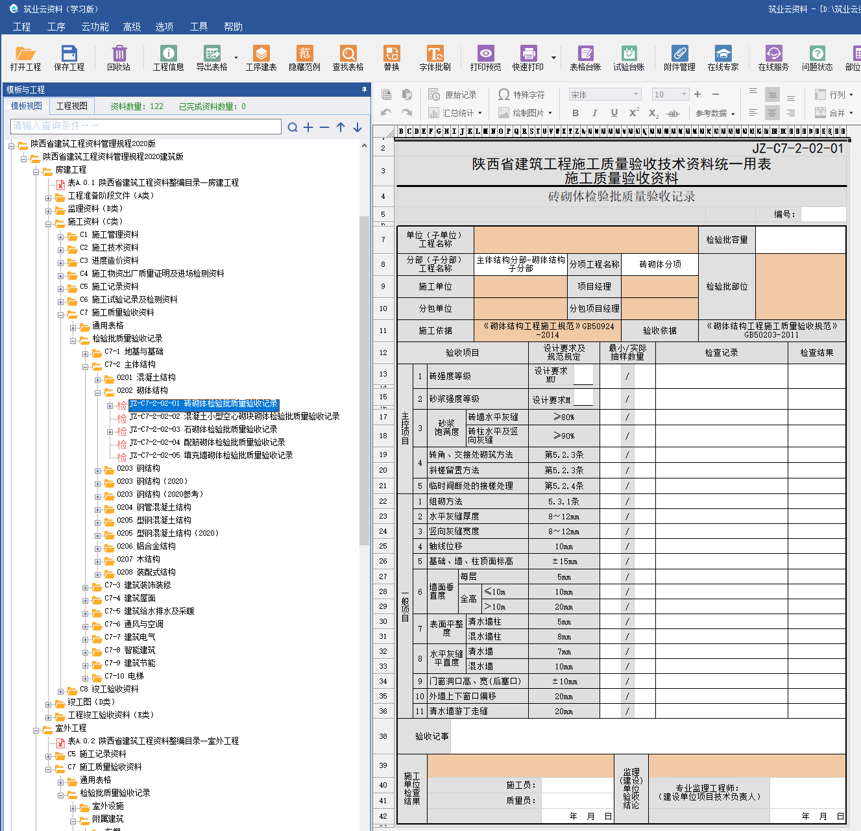Open 表格台账 ledger
Viewport: 861px width, 831px height.
tap(585, 58)
